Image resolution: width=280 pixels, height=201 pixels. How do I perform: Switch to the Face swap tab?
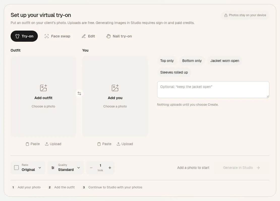point(57,36)
